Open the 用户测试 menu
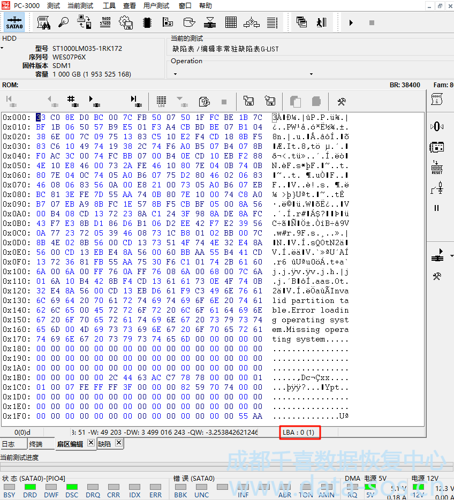Viewport: 454px width, 500px height. click(156, 6)
